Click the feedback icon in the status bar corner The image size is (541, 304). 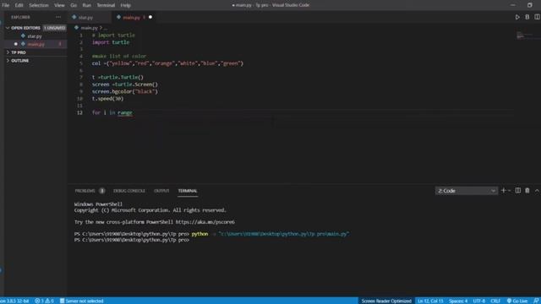pos(535,301)
